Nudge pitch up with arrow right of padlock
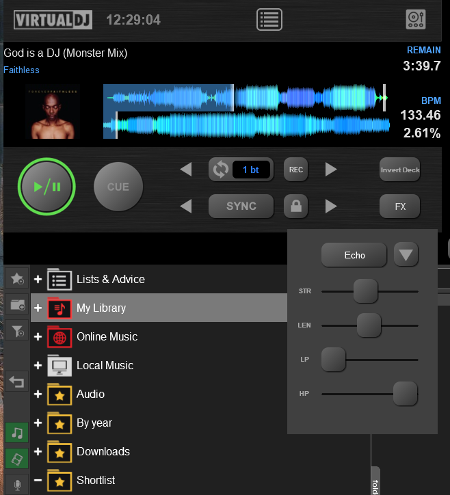This screenshot has height=495, width=450. click(331, 206)
